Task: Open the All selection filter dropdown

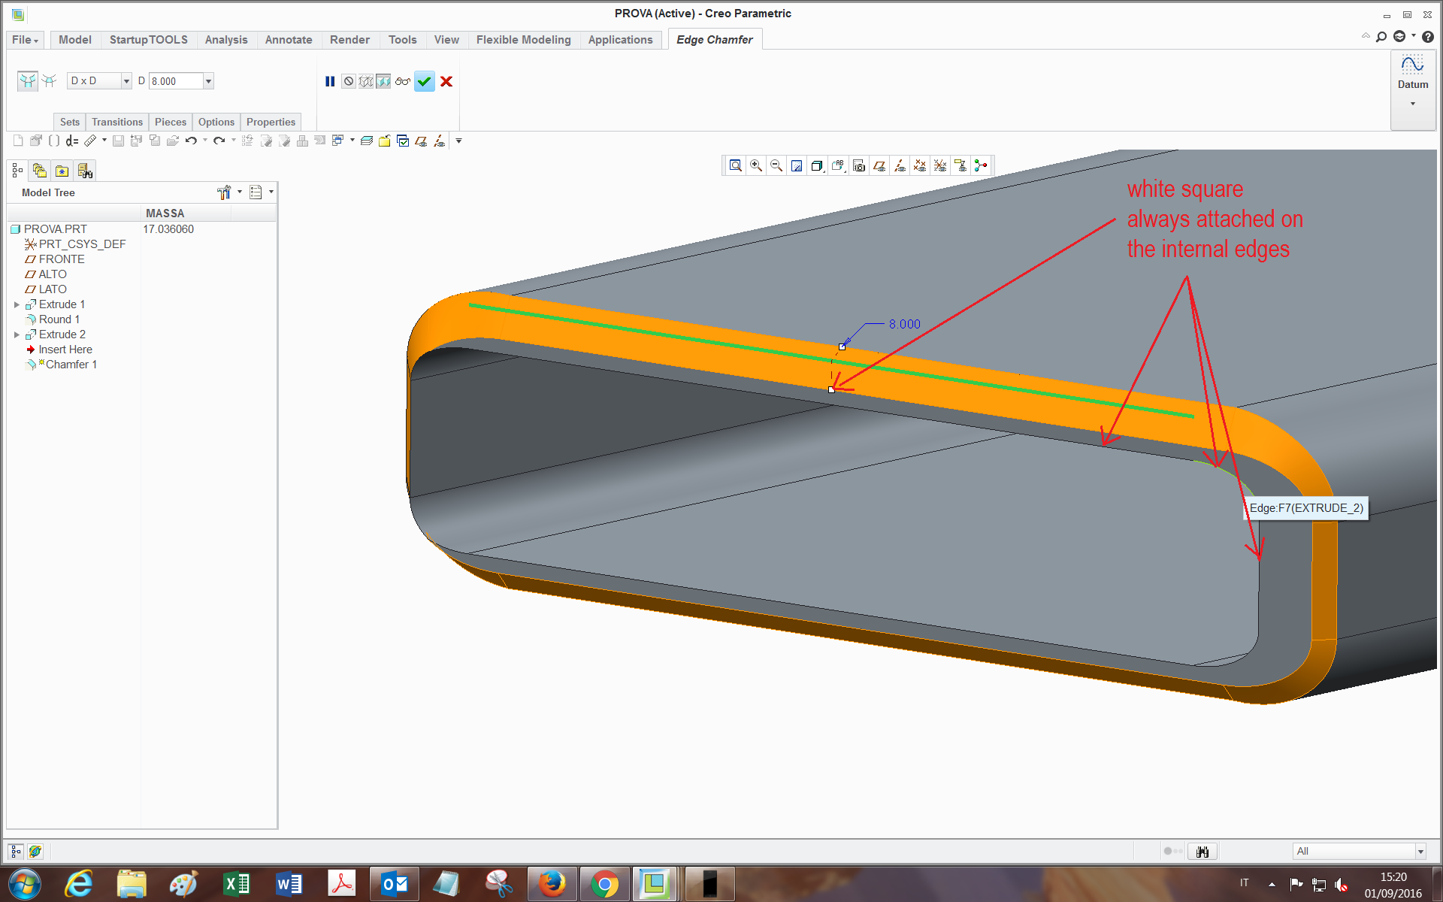Action: coord(1420,851)
